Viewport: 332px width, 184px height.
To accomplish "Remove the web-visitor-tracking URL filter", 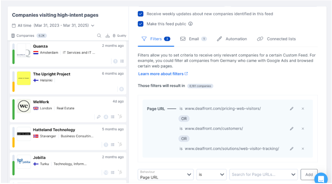I will pos(303,149).
